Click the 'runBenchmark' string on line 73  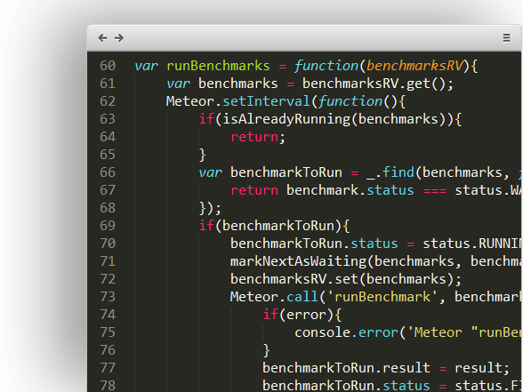[x=382, y=297]
